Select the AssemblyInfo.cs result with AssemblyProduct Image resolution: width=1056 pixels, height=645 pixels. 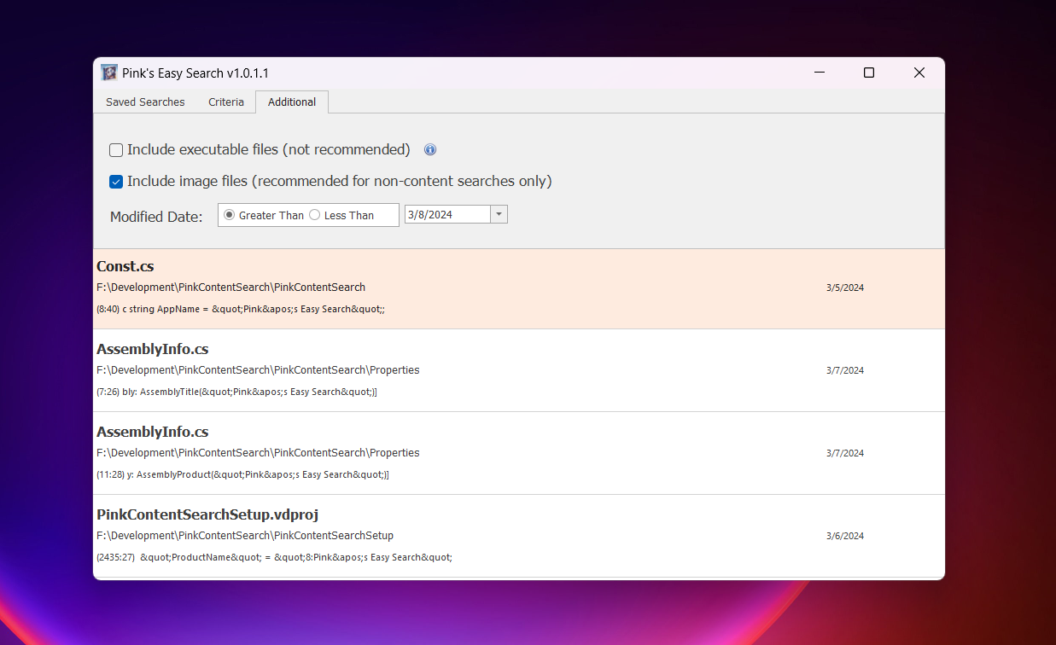152,432
